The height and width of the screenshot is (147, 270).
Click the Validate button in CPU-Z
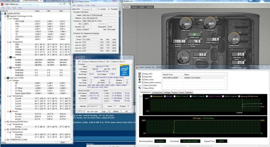pos(116,111)
